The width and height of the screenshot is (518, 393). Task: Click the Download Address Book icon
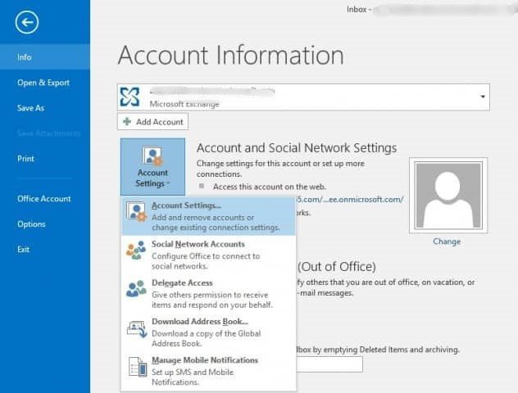(137, 329)
